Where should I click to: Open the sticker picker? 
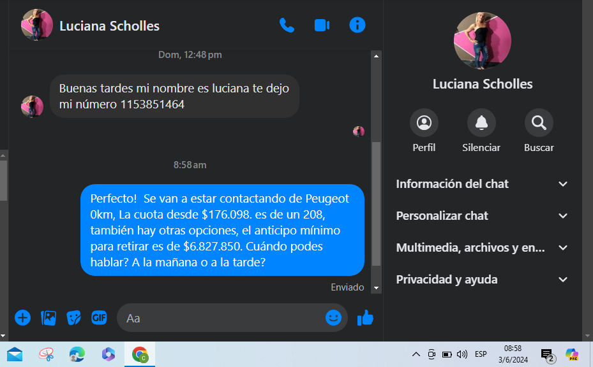click(x=74, y=317)
